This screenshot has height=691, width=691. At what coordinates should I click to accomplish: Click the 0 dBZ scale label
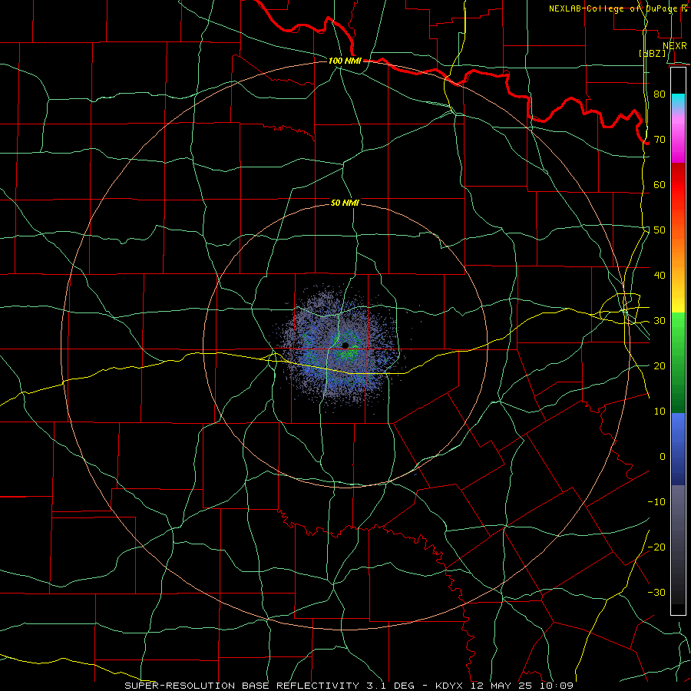(663, 457)
